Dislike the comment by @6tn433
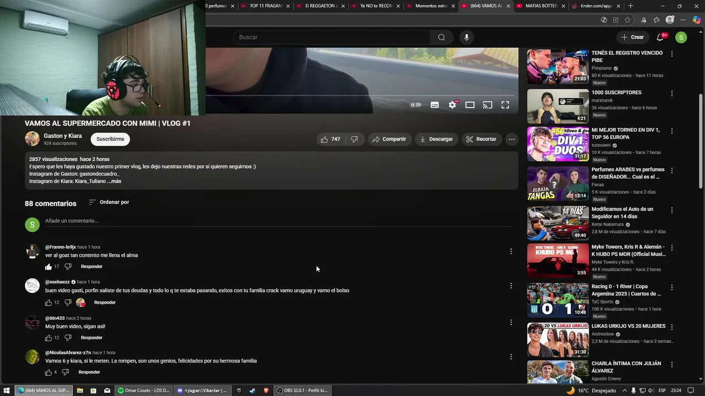Viewport: 705px width, 396px height. [x=68, y=338]
